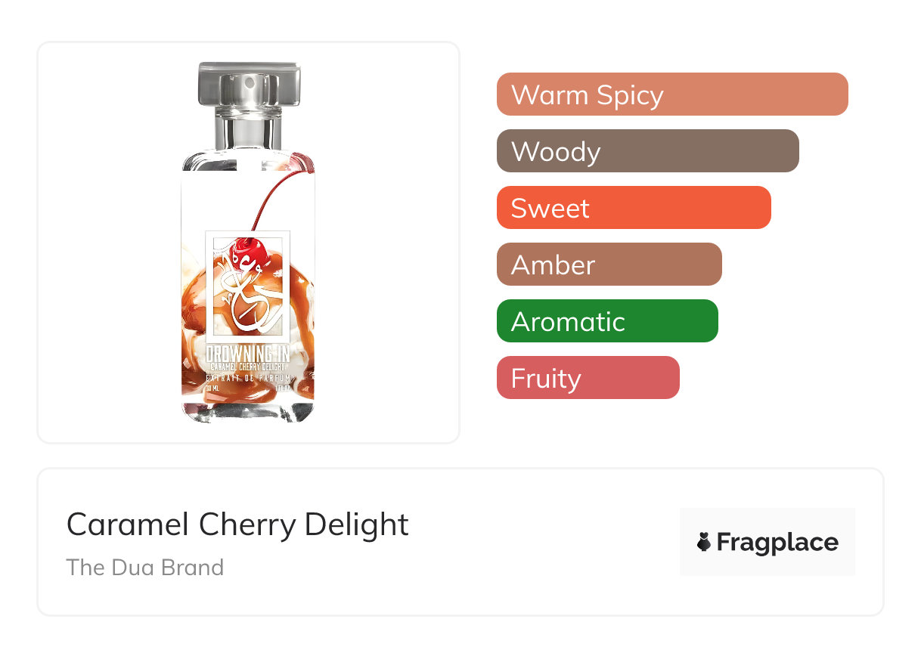Select the Woody accord bar
921x653 pixels.
pos(647,151)
